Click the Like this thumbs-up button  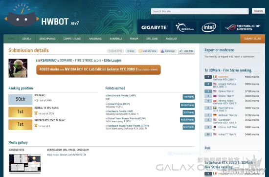tap(186, 51)
